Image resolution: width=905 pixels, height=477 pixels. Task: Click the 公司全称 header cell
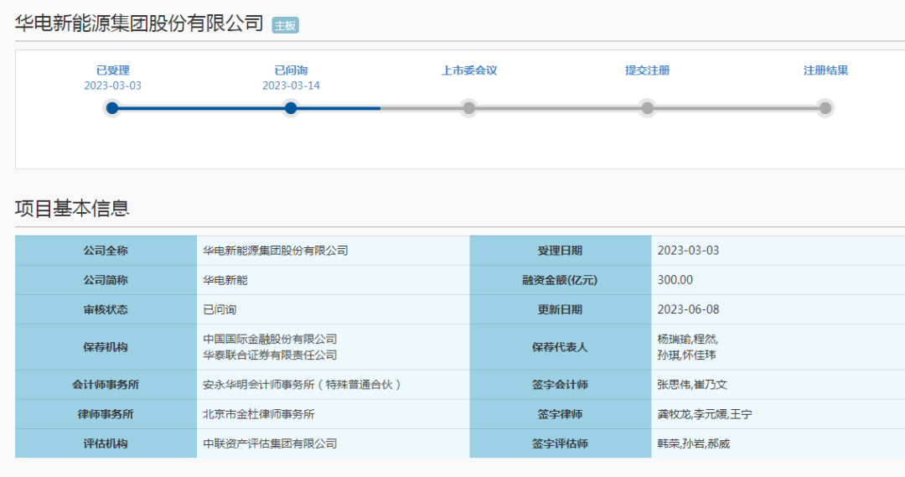106,251
